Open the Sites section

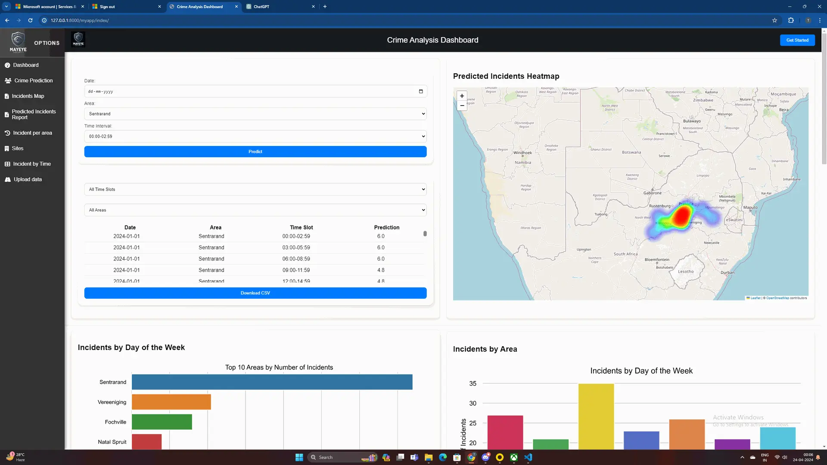point(18,148)
